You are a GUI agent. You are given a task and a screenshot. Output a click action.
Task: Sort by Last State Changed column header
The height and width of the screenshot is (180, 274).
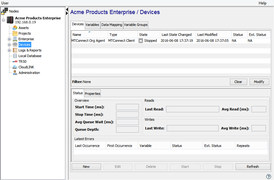click(178, 35)
